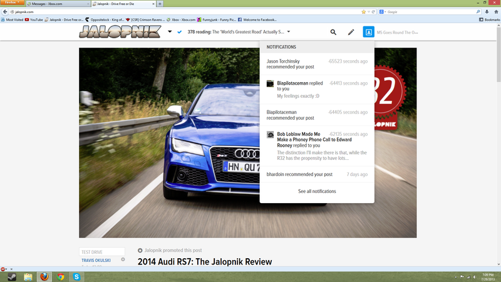Show hidden system tray icons
Image resolution: width=501 pixels, height=282 pixels.
[x=456, y=277]
